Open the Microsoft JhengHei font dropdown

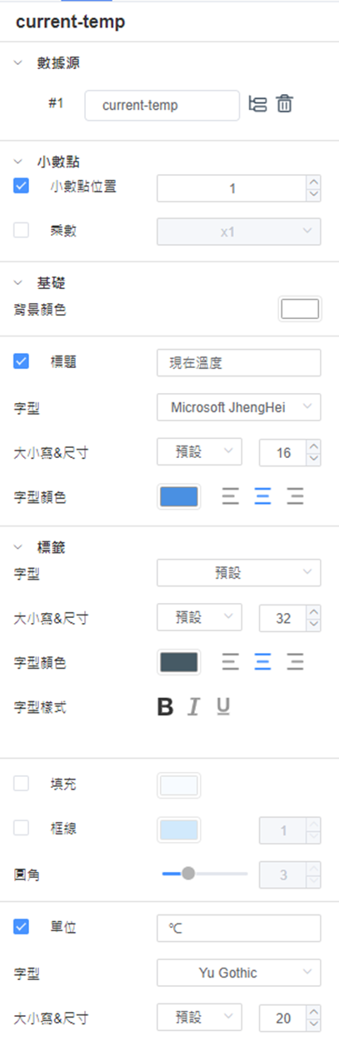click(239, 407)
